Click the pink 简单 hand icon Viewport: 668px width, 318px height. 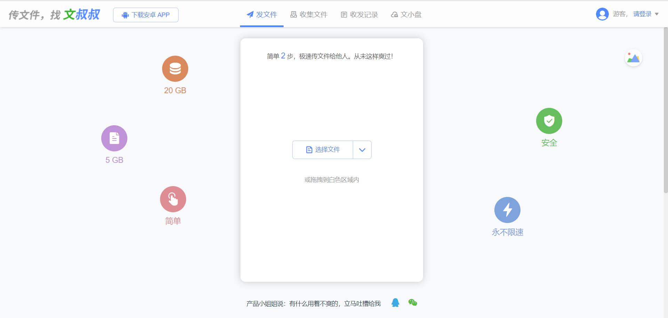click(173, 199)
